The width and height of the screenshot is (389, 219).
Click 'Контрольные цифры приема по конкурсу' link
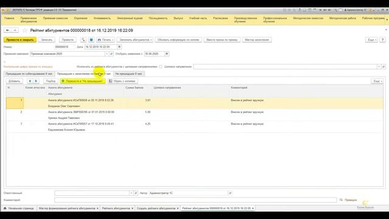pyautogui.click(x=28, y=66)
